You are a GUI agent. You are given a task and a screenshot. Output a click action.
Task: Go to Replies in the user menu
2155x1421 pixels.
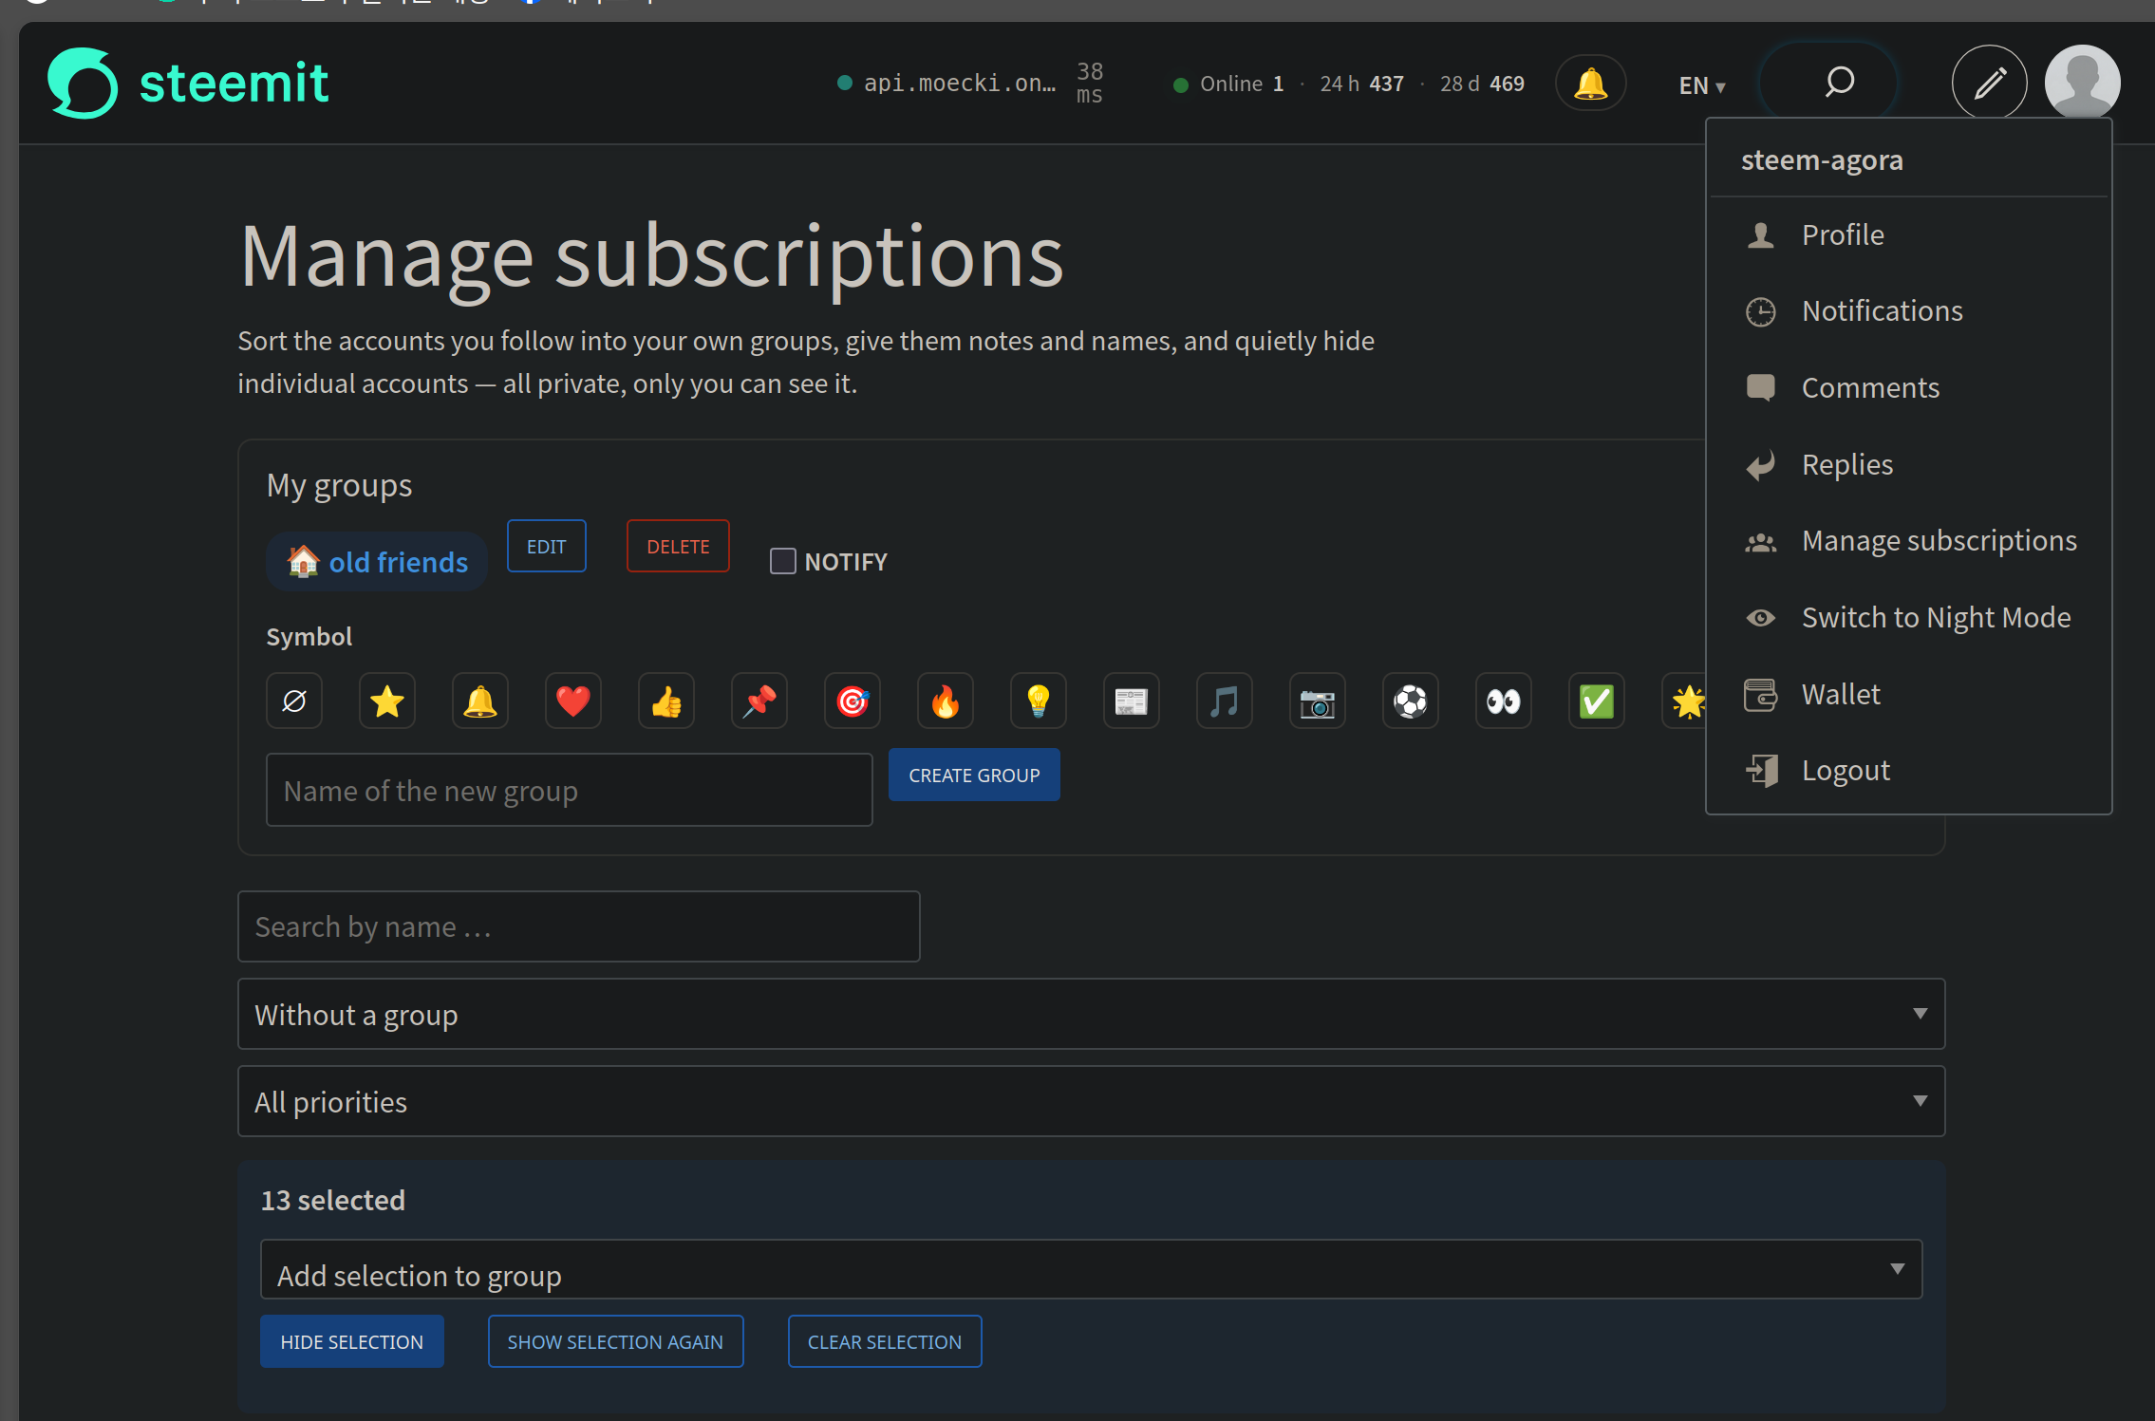click(x=1908, y=464)
